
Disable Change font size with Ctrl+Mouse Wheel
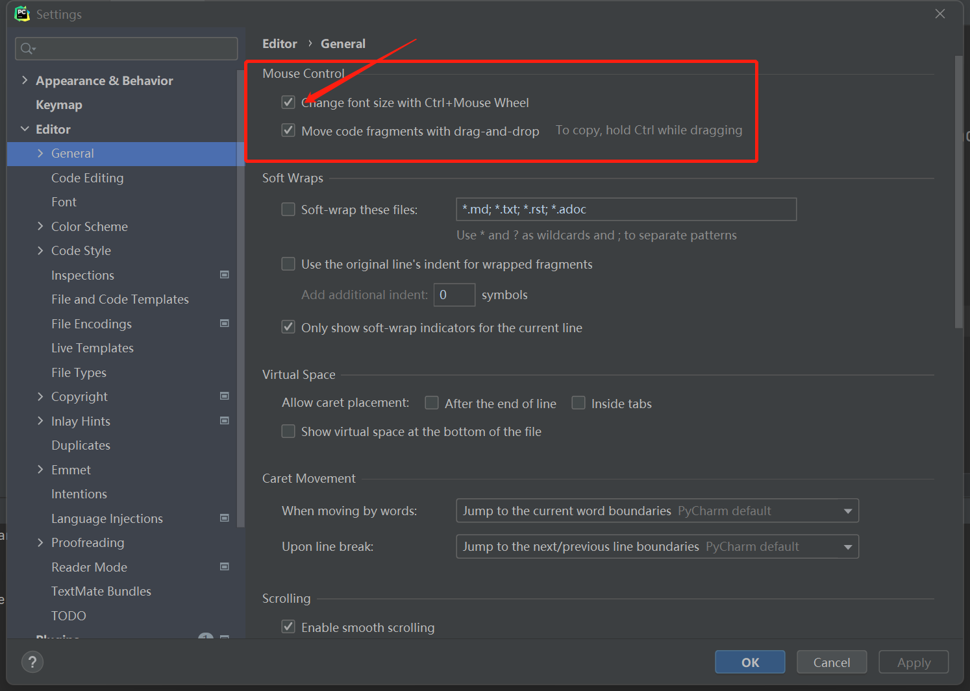point(288,103)
